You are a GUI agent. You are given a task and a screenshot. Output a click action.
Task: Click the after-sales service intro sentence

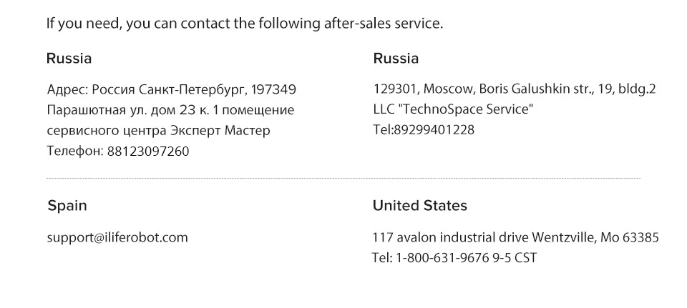245,24
